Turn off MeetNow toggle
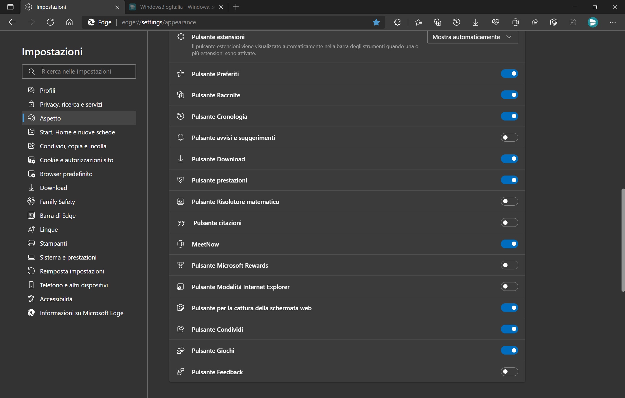The image size is (625, 398). (509, 244)
